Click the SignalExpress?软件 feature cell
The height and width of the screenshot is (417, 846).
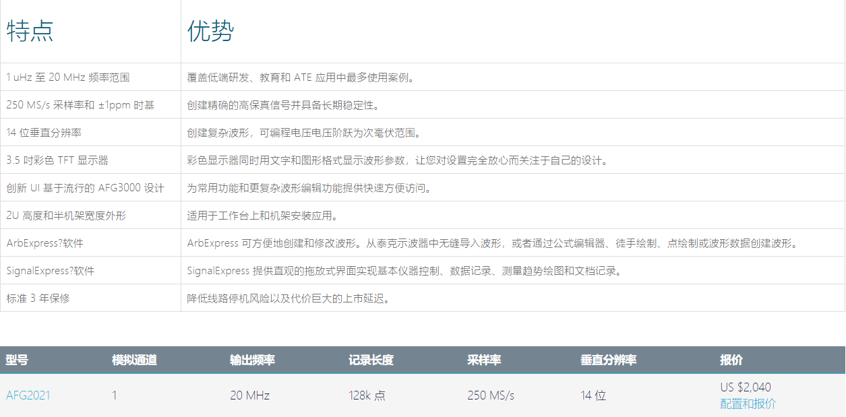click(x=50, y=271)
